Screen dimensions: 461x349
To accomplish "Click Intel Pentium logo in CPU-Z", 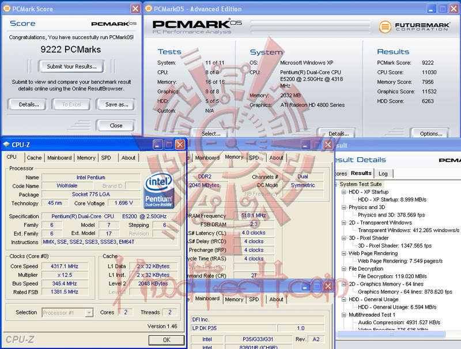I will (x=159, y=190).
